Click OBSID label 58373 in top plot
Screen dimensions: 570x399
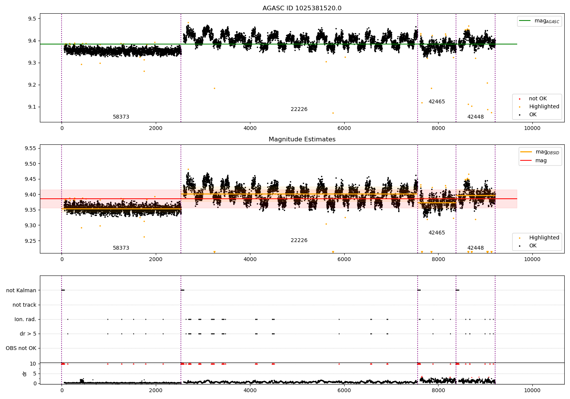point(121,117)
